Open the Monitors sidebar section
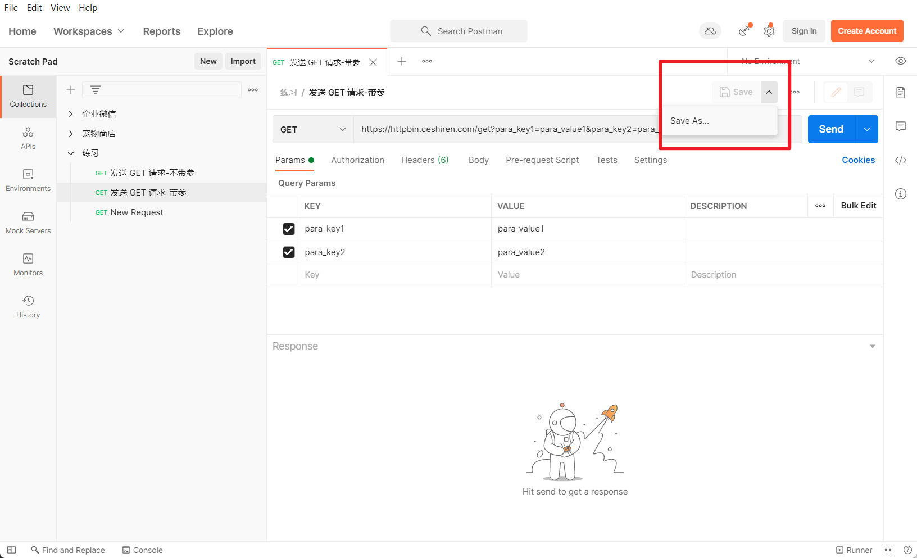This screenshot has width=917, height=558. pyautogui.click(x=28, y=265)
